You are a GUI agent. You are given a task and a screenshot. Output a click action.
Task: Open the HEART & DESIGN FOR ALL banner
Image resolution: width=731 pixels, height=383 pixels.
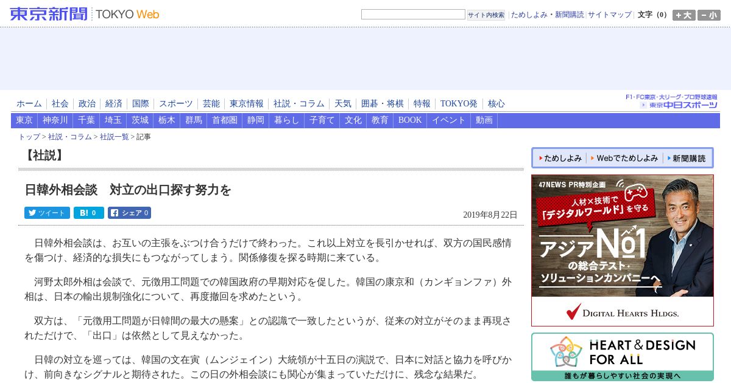coord(623,357)
